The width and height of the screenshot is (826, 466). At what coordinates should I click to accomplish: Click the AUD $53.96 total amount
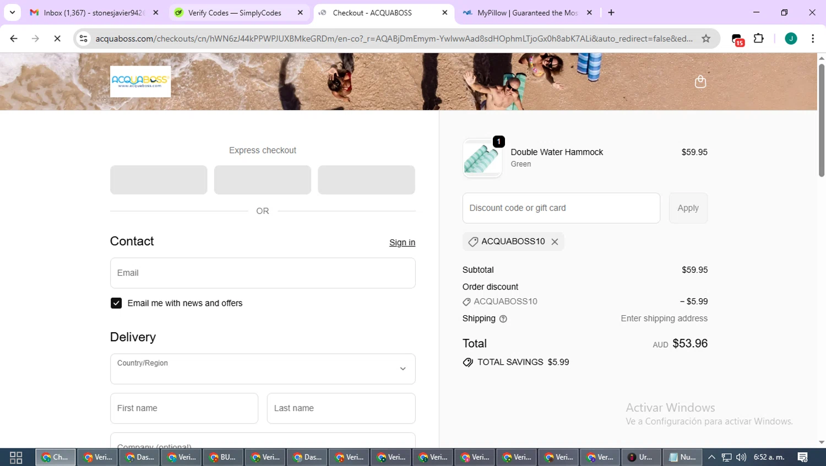680,344
